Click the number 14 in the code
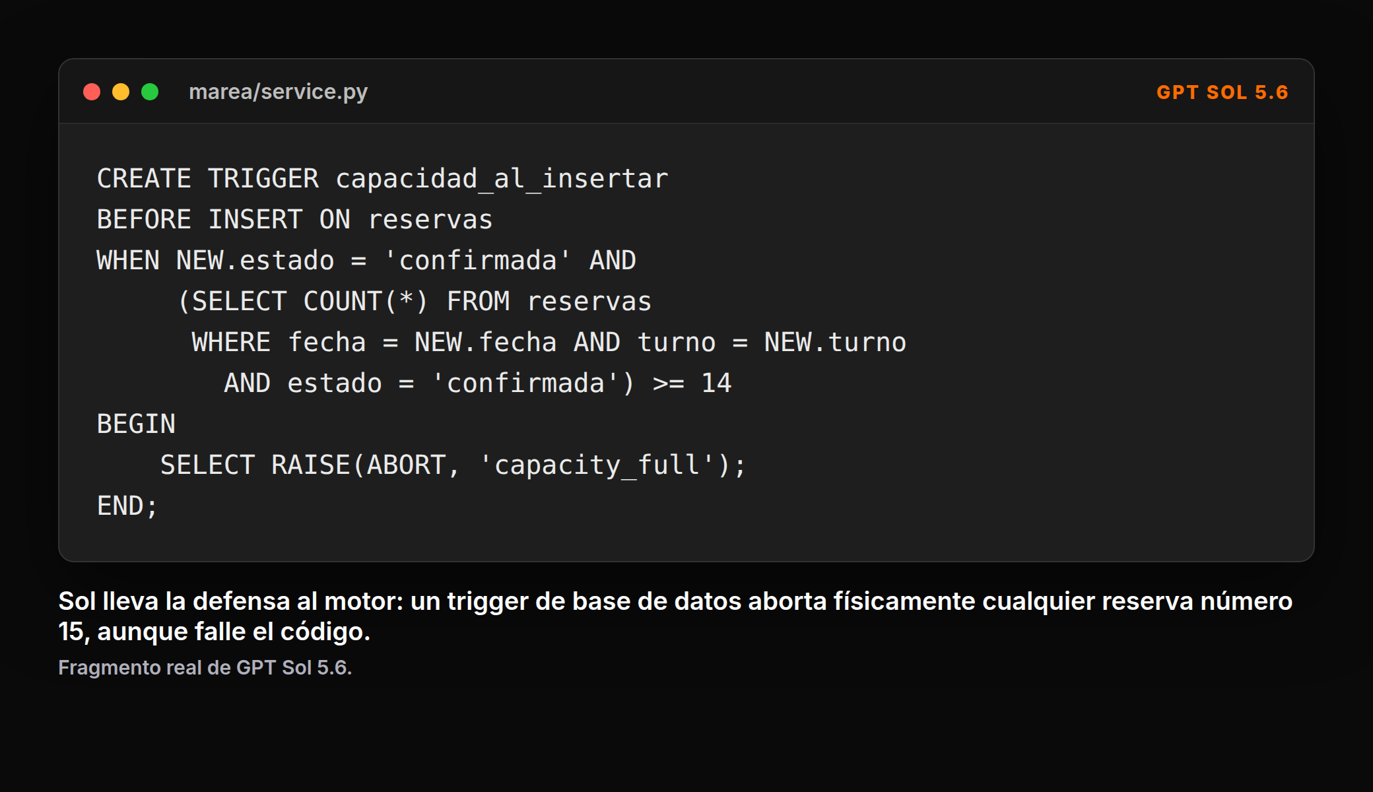This screenshot has width=1373, height=792. pyautogui.click(x=716, y=383)
